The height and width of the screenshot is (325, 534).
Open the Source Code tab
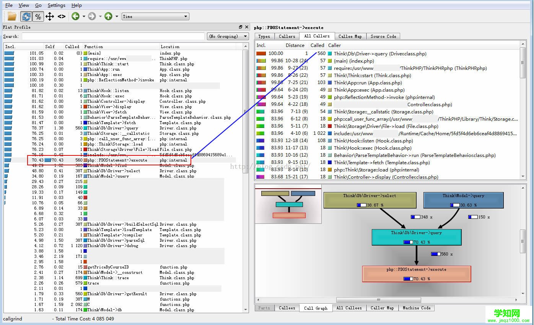click(383, 36)
